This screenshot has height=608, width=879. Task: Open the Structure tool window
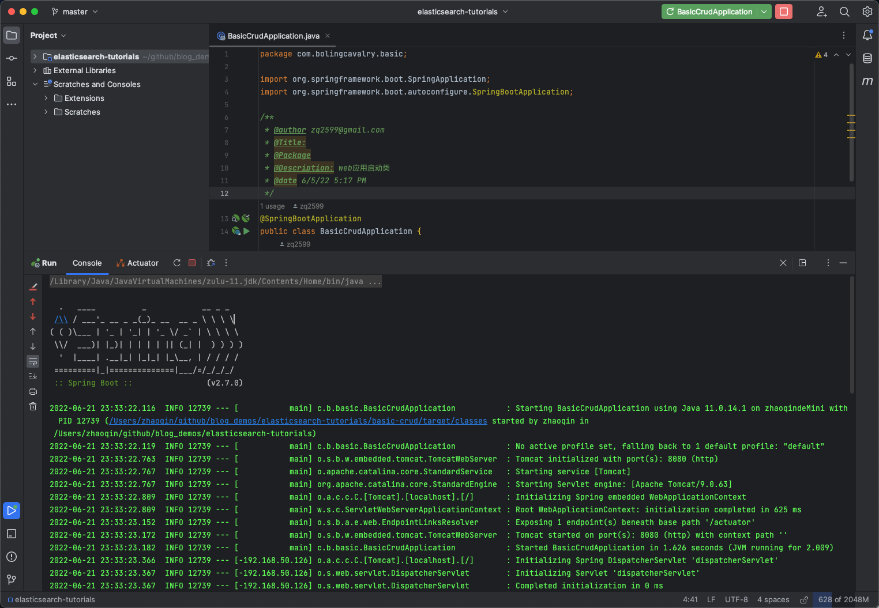click(12, 81)
